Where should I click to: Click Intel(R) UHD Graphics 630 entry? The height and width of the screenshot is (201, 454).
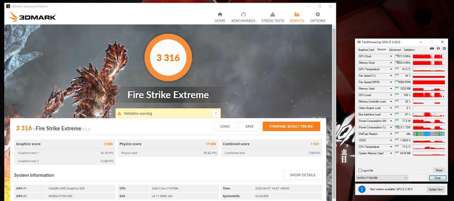(x=66, y=188)
